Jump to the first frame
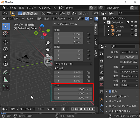Screen dimensions: 140x118 [73, 109]
